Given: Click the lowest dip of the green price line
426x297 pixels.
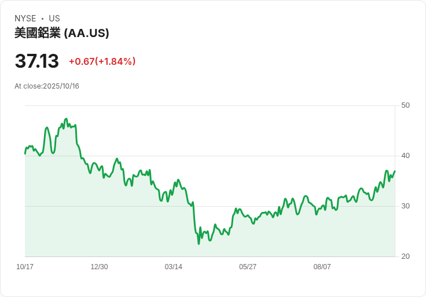Looking at the screenshot, I should [x=199, y=244].
